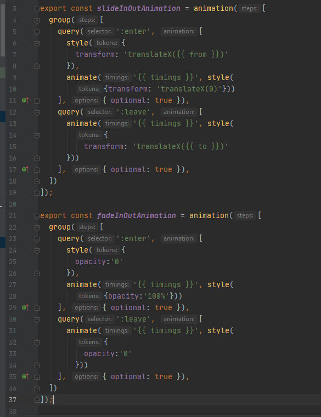This screenshot has height=417, width=321.
Task: Click the 'export' keyword on line 21
Action: (x=53, y=215)
